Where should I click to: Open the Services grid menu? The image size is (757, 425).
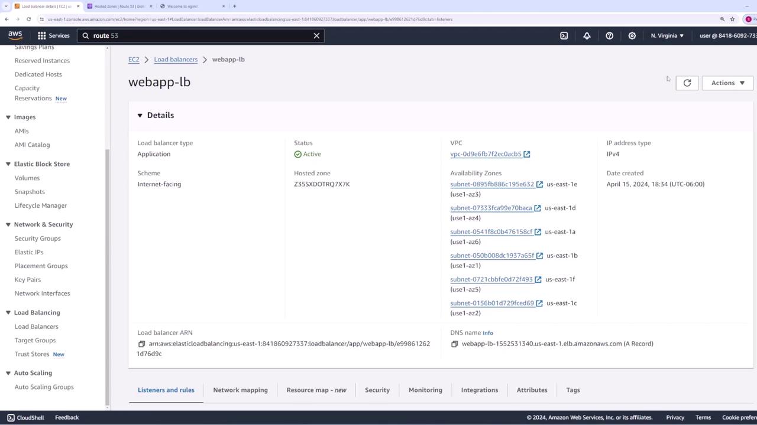click(54, 35)
